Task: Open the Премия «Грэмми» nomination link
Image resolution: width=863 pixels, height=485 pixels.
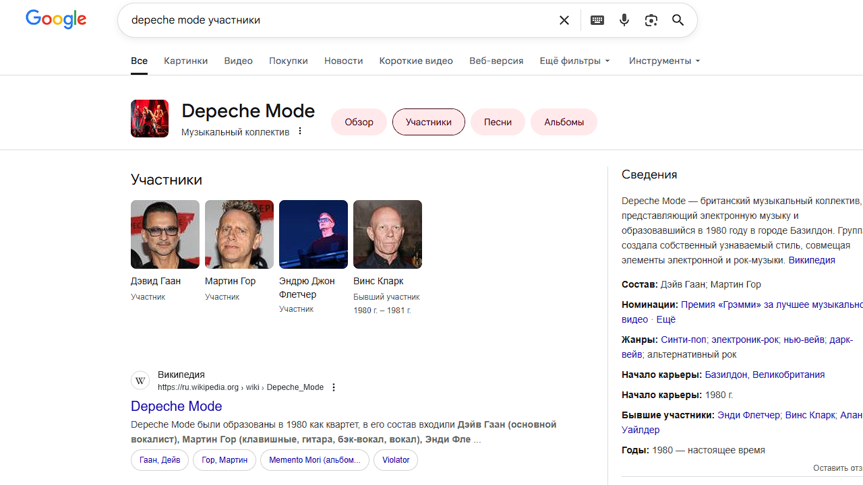Action: pyautogui.click(x=772, y=304)
